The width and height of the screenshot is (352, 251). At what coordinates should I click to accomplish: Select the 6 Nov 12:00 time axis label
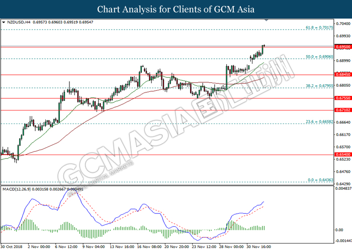tap(66, 247)
